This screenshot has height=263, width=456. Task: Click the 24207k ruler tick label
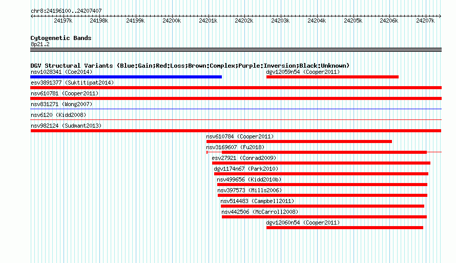pyautogui.click(x=425, y=21)
